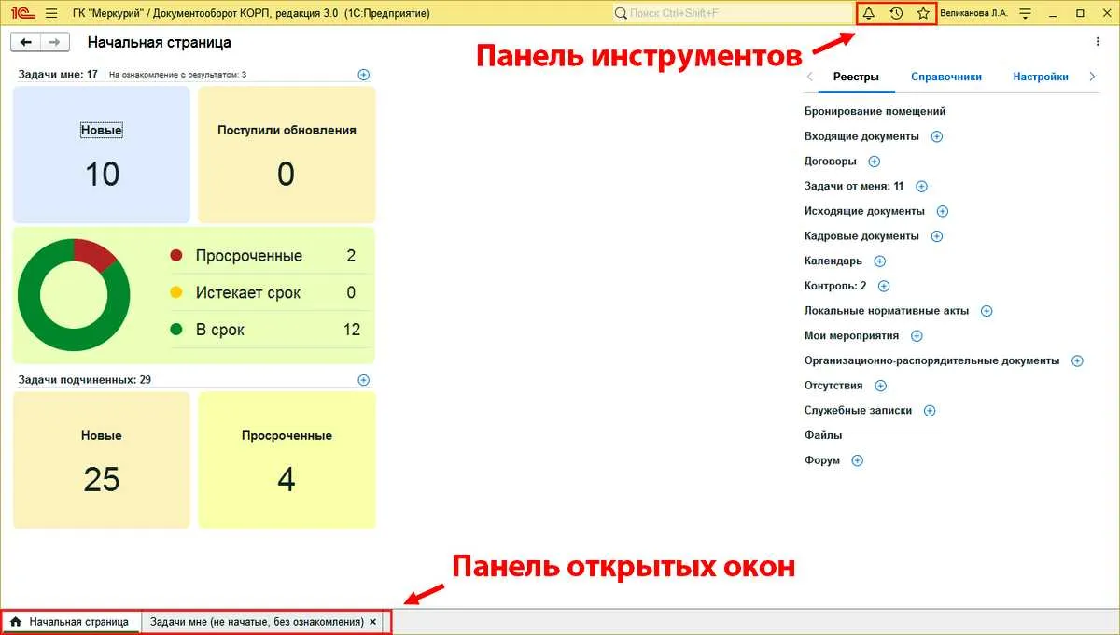Switch to the Настройки tab
1120x635 pixels.
1041,77
